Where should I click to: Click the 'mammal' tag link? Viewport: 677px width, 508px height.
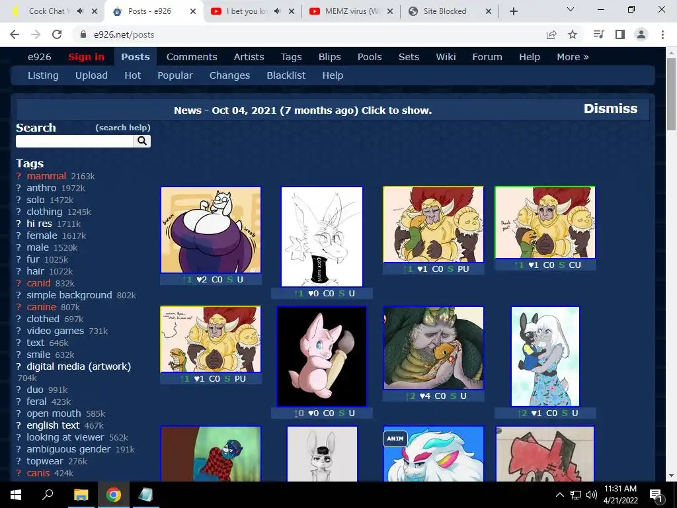[x=46, y=176]
